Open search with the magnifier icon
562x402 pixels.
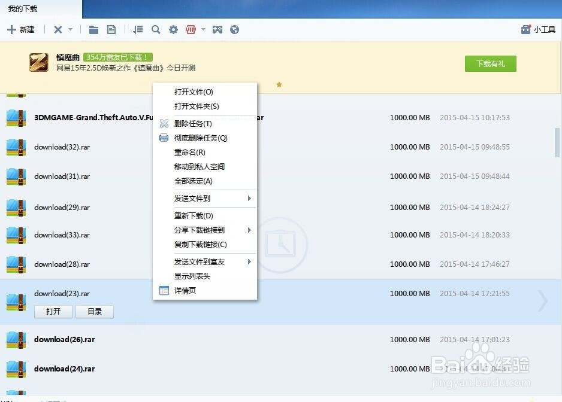tap(156, 29)
